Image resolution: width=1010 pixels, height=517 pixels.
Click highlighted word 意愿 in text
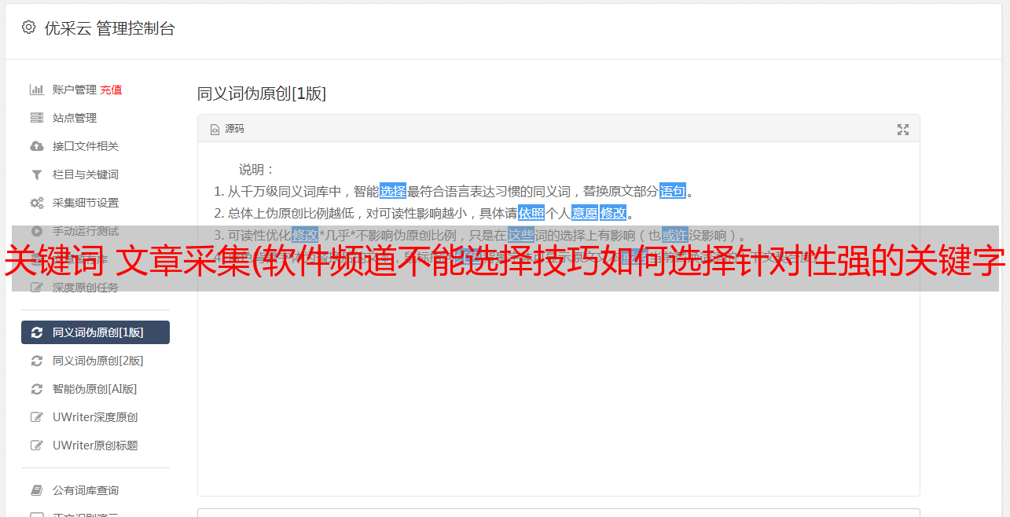point(584,213)
